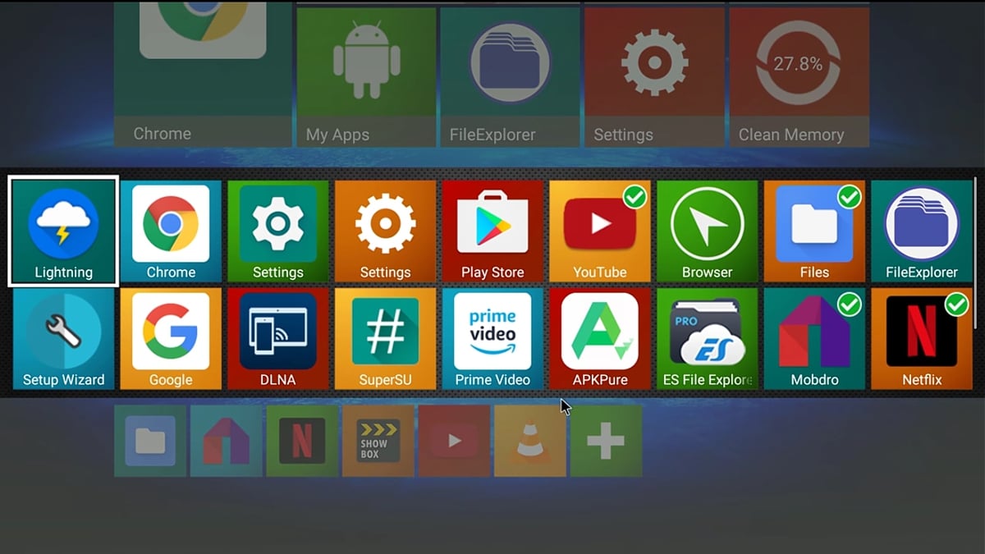Open the Settings home tile
Viewport: 985px width, 554px height.
[654, 77]
